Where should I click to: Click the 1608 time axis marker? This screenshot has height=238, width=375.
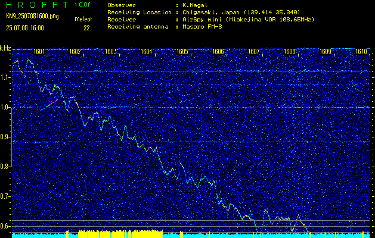(x=290, y=51)
